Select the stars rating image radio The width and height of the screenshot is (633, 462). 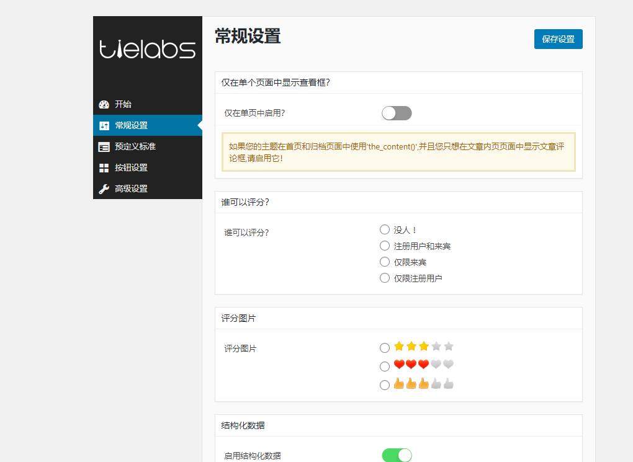(x=385, y=348)
